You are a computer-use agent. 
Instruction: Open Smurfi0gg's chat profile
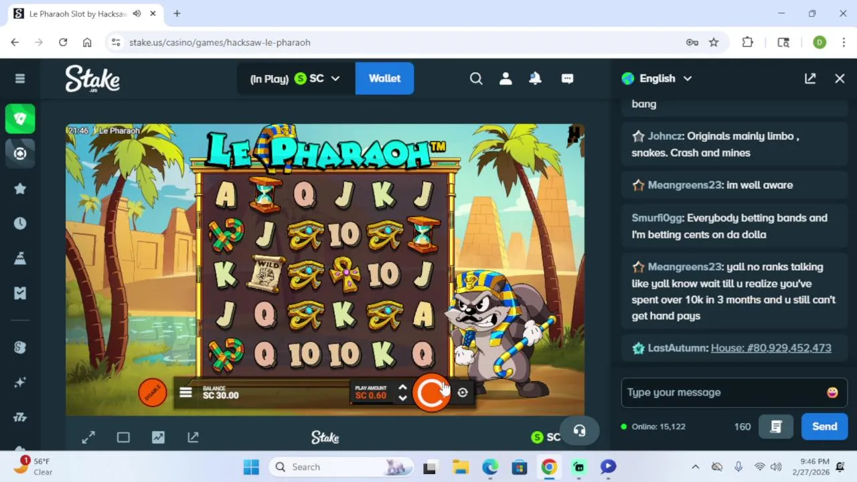pyautogui.click(x=656, y=218)
